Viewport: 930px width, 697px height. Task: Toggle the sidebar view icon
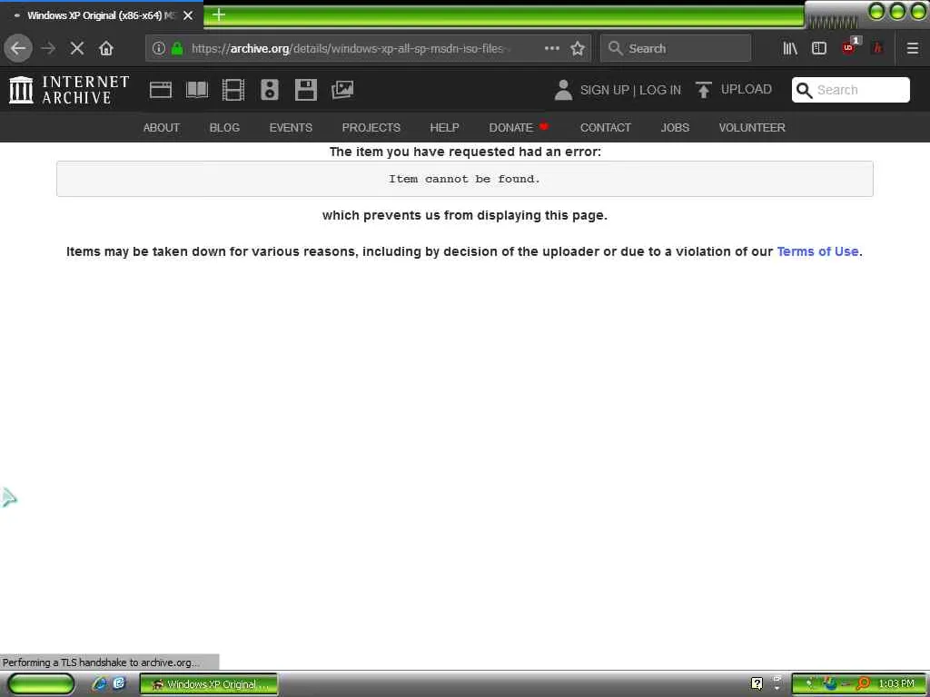click(x=819, y=48)
